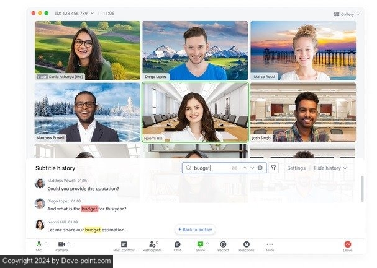This screenshot has width=377, height=268.
Task: Open the Chat panel
Action: tap(178, 244)
